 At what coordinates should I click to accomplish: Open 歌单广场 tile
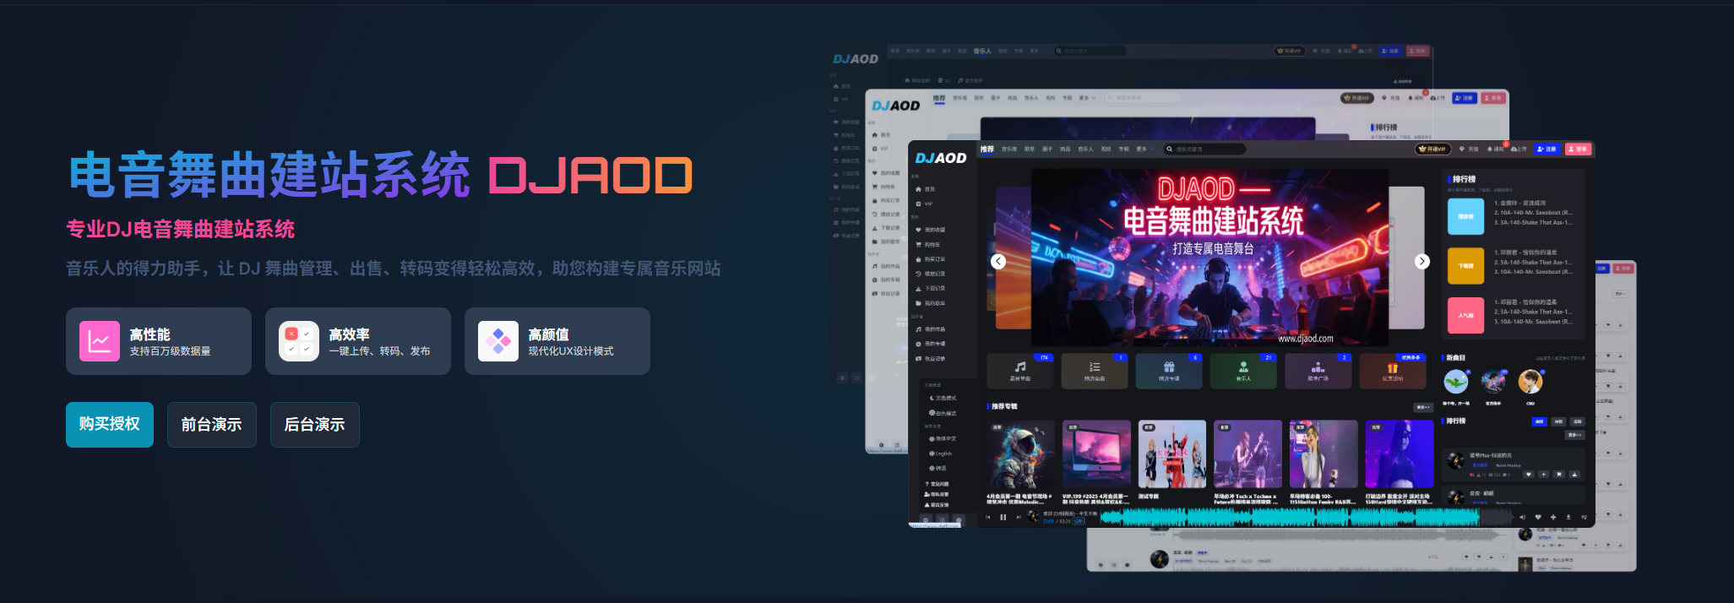[x=1318, y=370]
